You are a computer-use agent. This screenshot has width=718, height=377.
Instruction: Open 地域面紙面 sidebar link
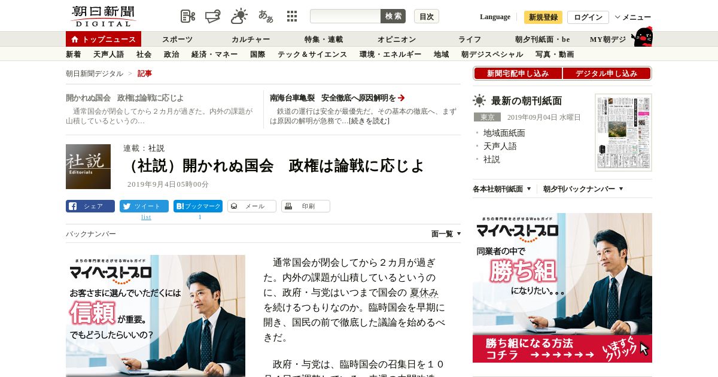[504, 133]
